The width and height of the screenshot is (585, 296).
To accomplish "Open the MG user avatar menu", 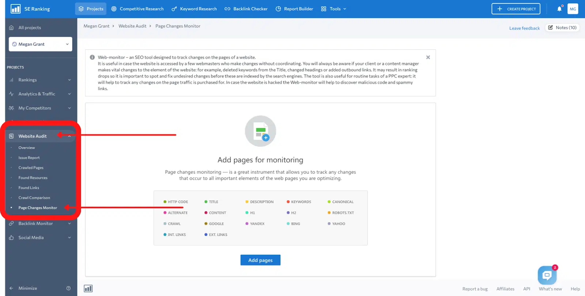I will tap(573, 9).
